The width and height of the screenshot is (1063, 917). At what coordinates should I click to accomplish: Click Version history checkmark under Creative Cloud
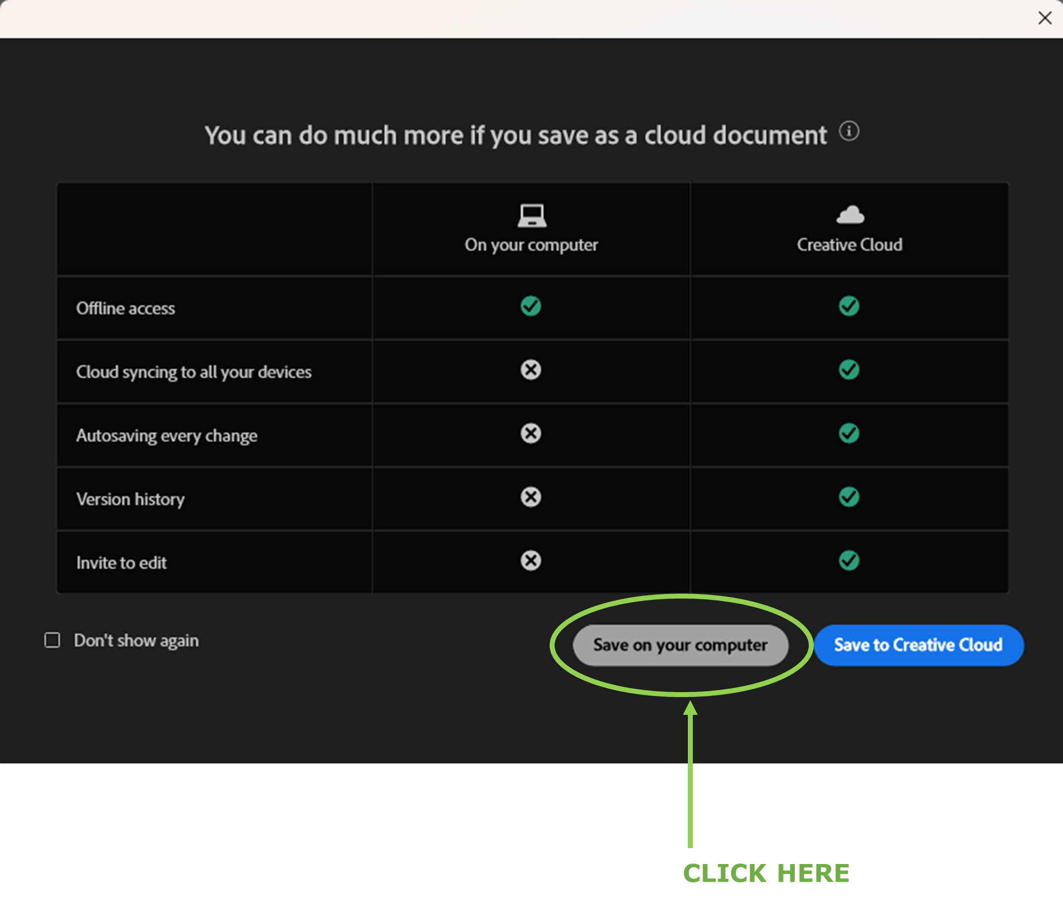click(849, 497)
